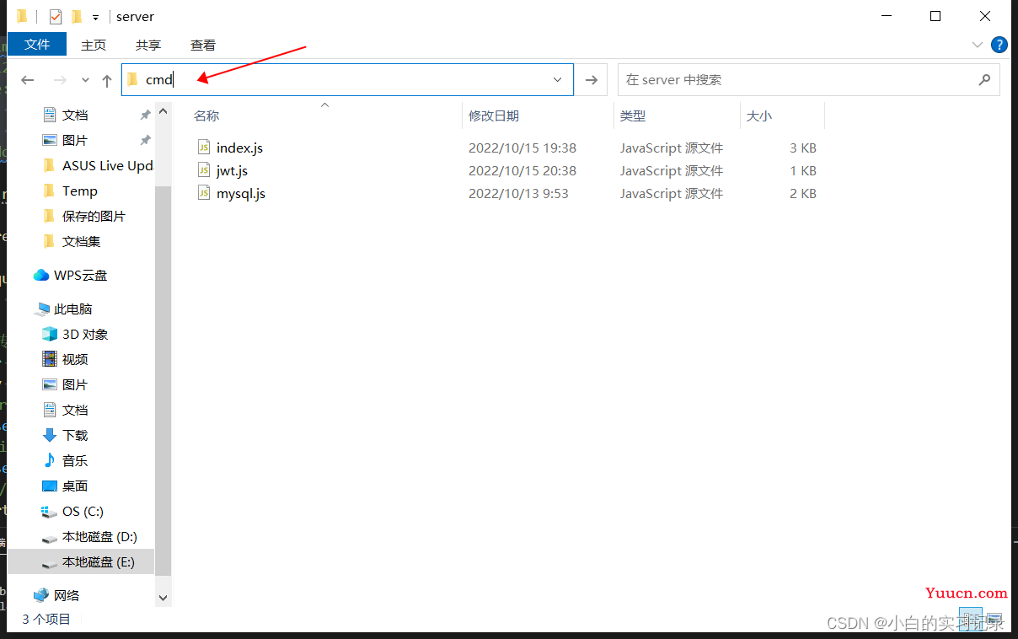The image size is (1018, 639).
Task: Expand the ribbon with chevron arrow
Action: click(x=978, y=45)
